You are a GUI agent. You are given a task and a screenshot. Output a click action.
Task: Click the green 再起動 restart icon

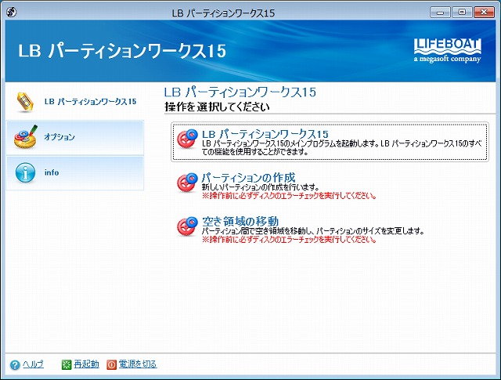pos(66,364)
